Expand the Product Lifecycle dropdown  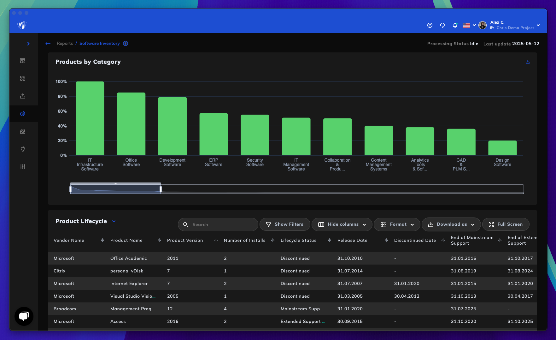point(114,221)
